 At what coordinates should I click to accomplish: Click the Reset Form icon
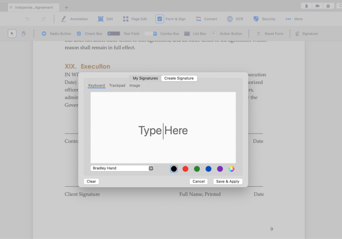[x=259, y=34]
